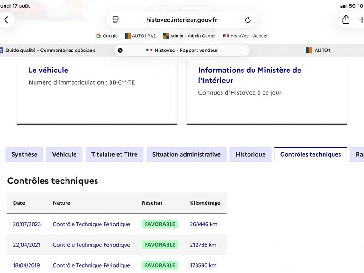Viewport: 364px width, 273px height.
Task: Open the Véhicule tab
Action: pyautogui.click(x=64, y=154)
